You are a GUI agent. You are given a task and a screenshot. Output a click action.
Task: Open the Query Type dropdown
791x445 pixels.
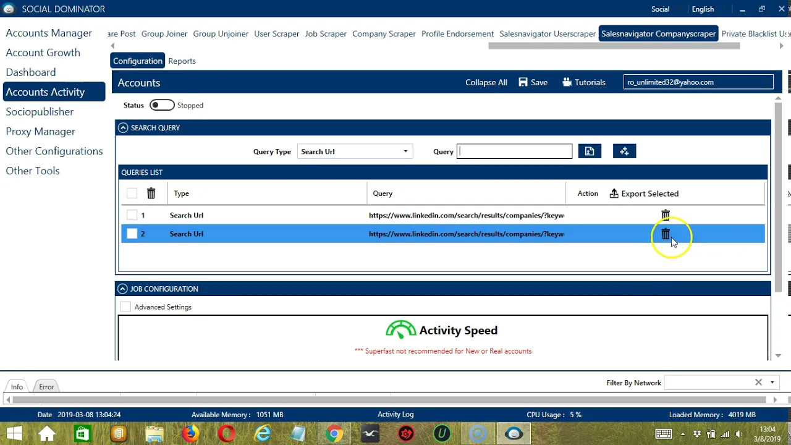pos(355,151)
